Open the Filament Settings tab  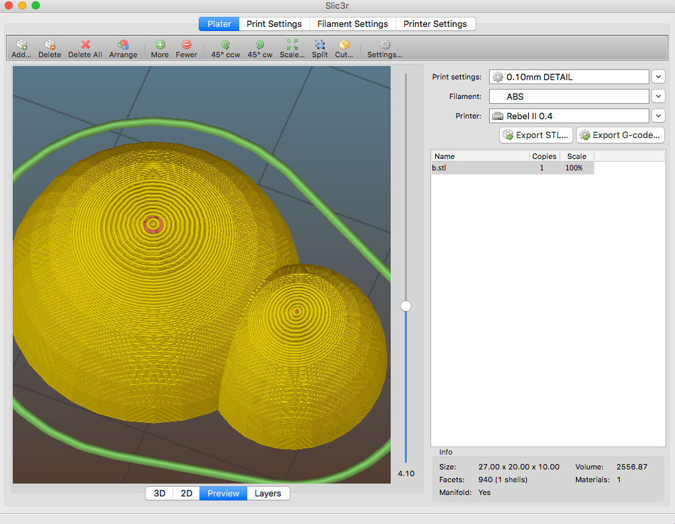click(x=352, y=24)
